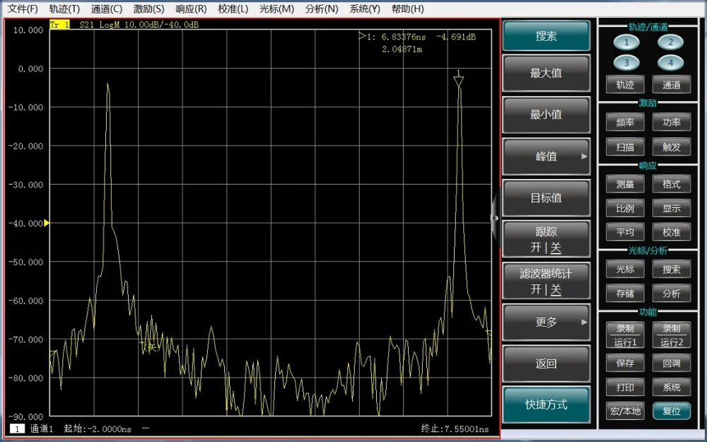The image size is (707, 442).
Task: Select trace channel button 2
Action: click(670, 42)
